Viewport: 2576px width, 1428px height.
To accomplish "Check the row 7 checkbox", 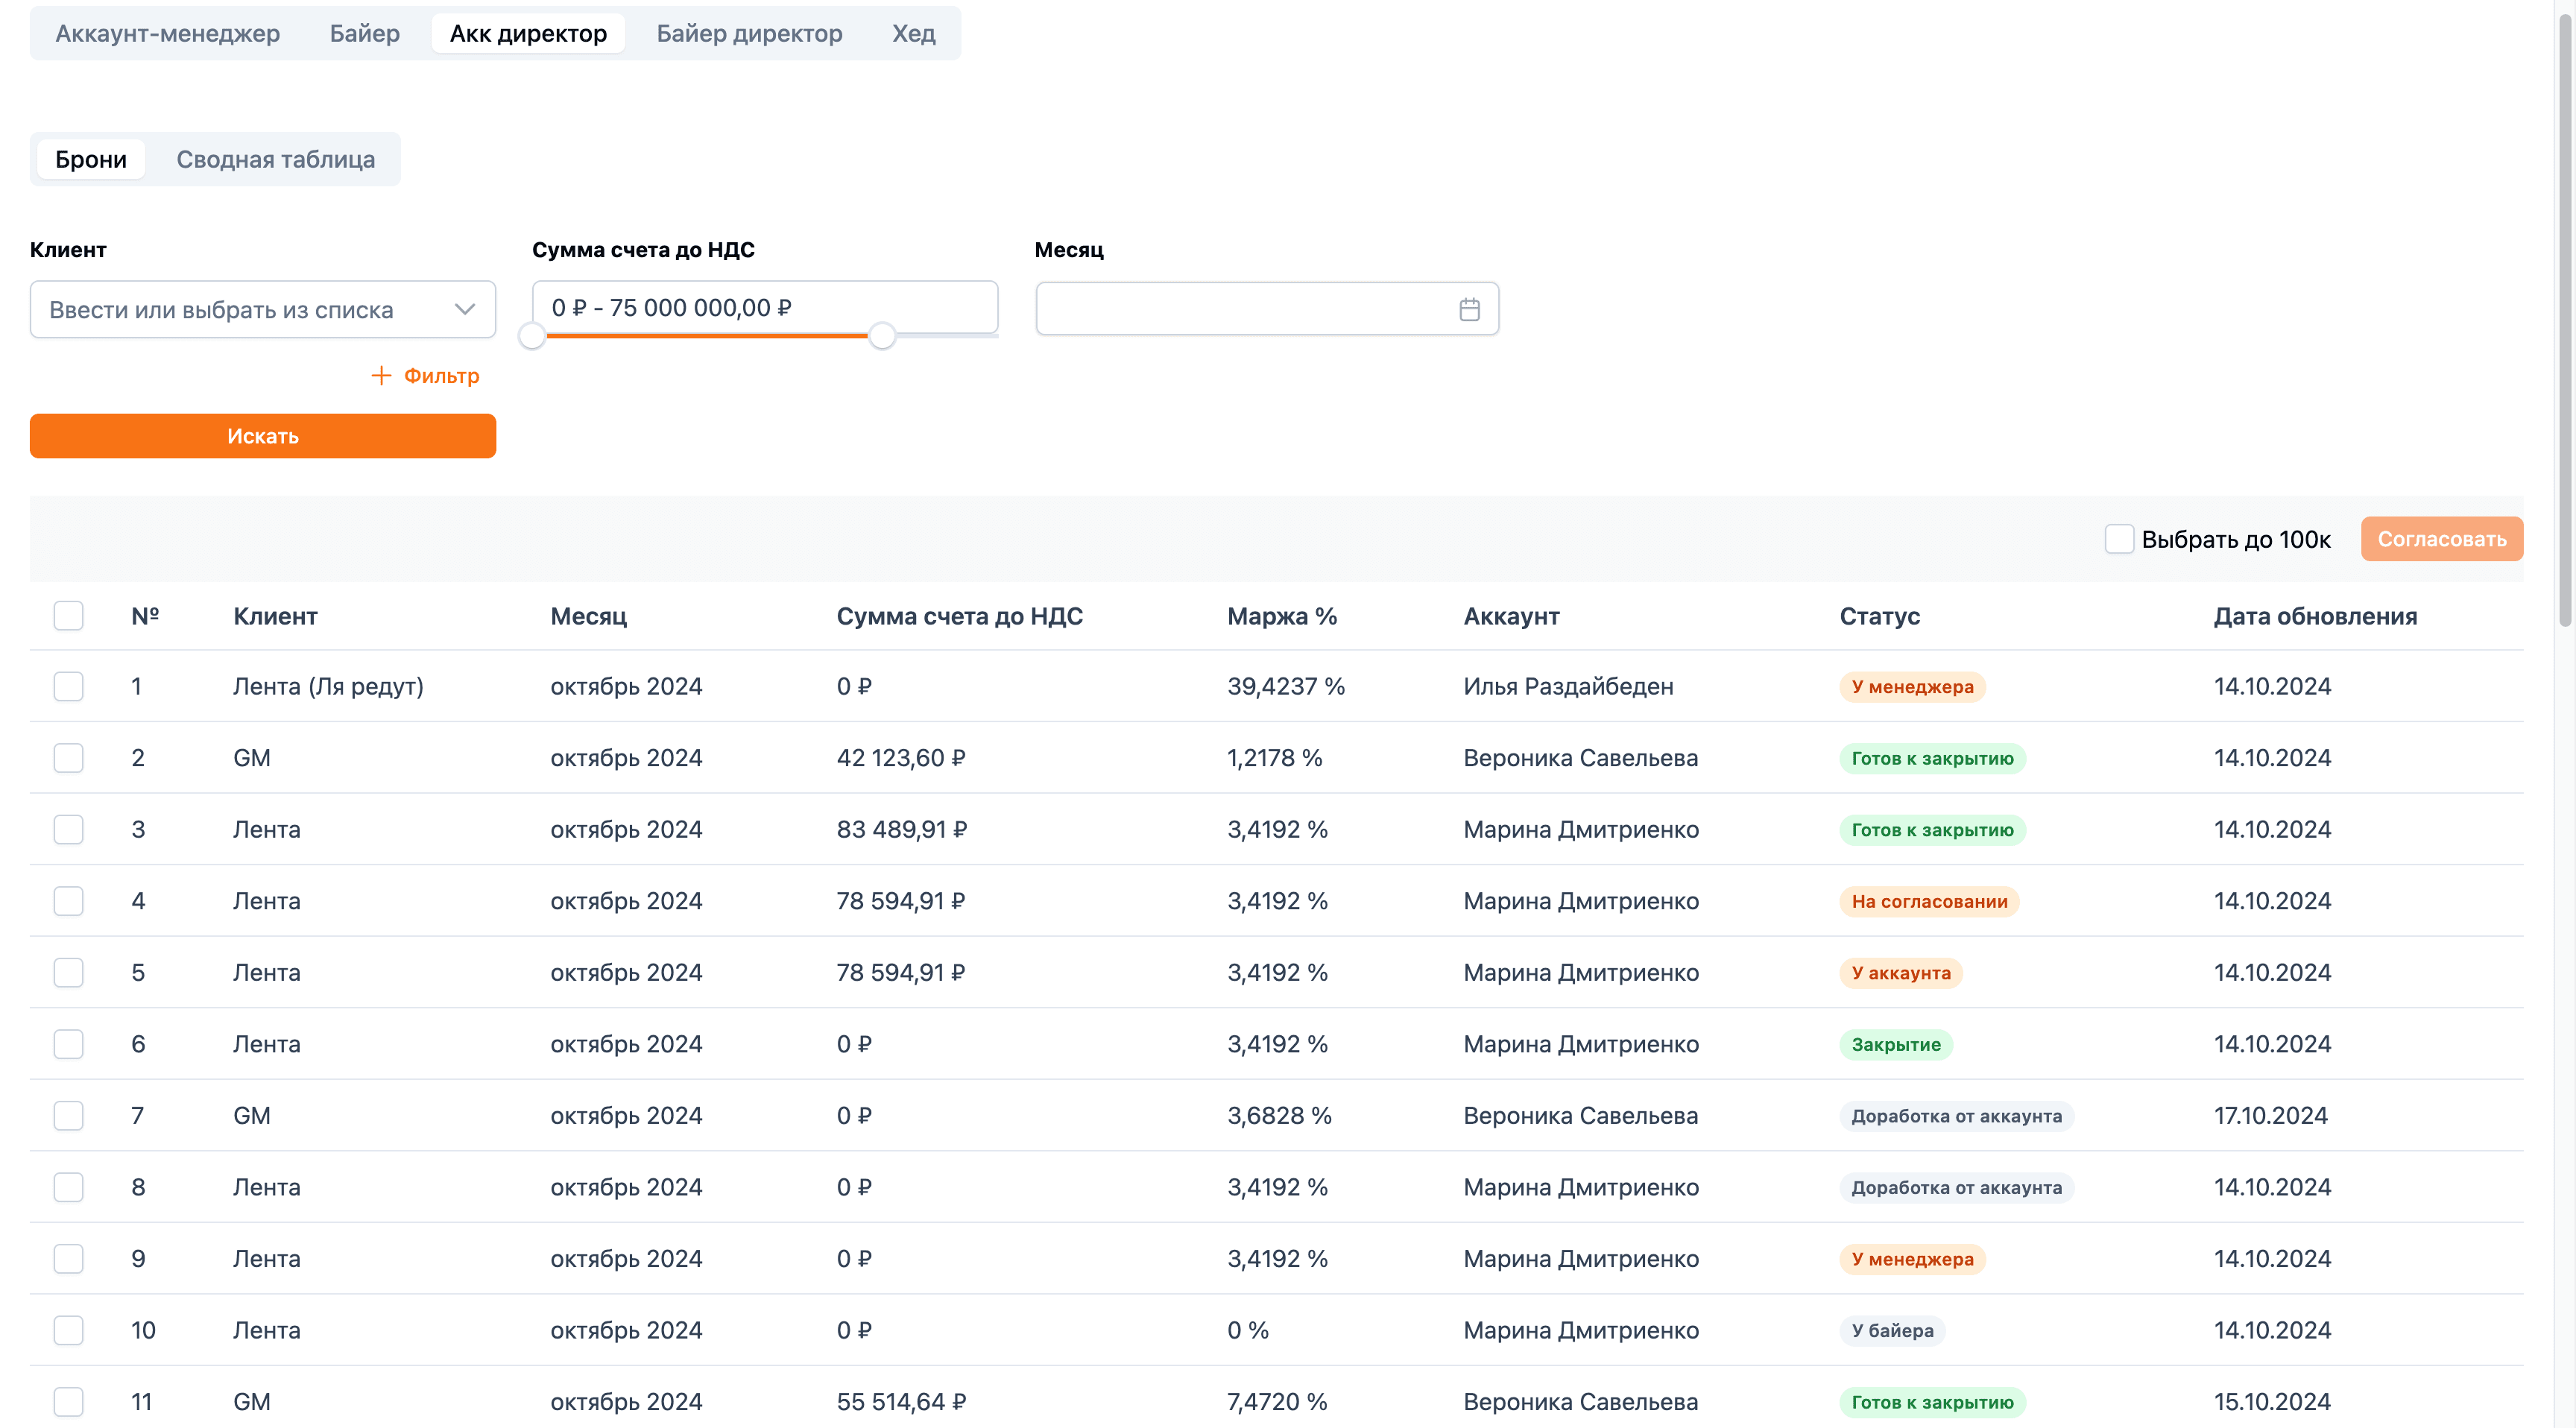I will [68, 1115].
